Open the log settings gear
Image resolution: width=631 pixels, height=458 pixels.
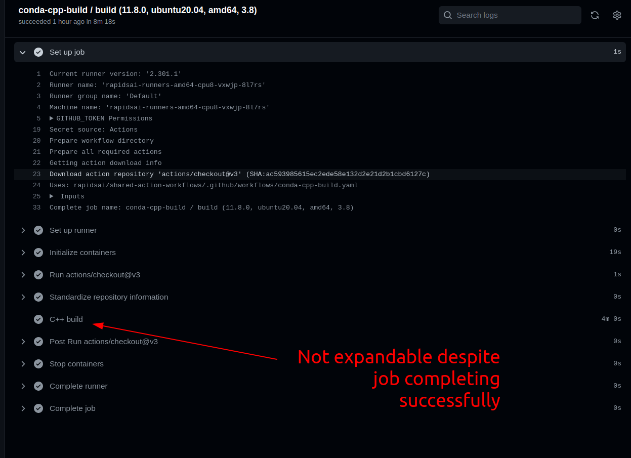coord(616,15)
